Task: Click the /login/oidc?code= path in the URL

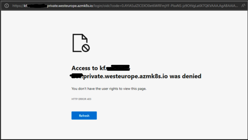Action: click(x=107, y=6)
